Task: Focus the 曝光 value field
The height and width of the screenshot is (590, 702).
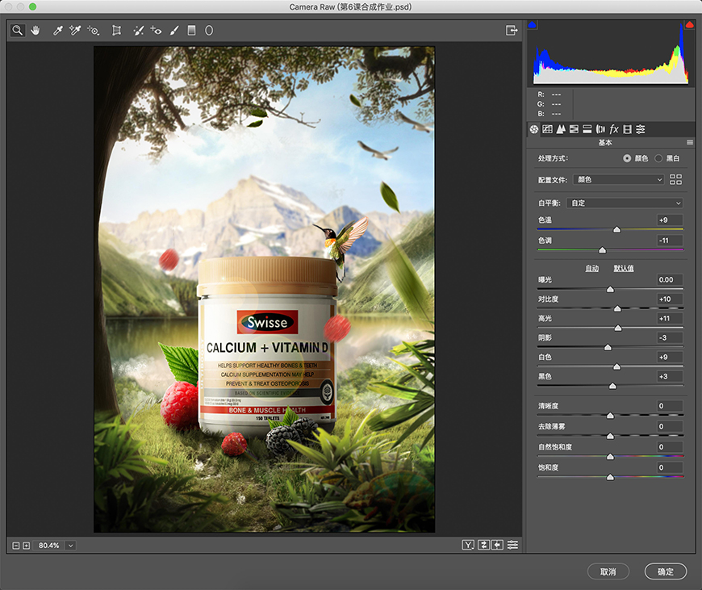Action: click(670, 280)
